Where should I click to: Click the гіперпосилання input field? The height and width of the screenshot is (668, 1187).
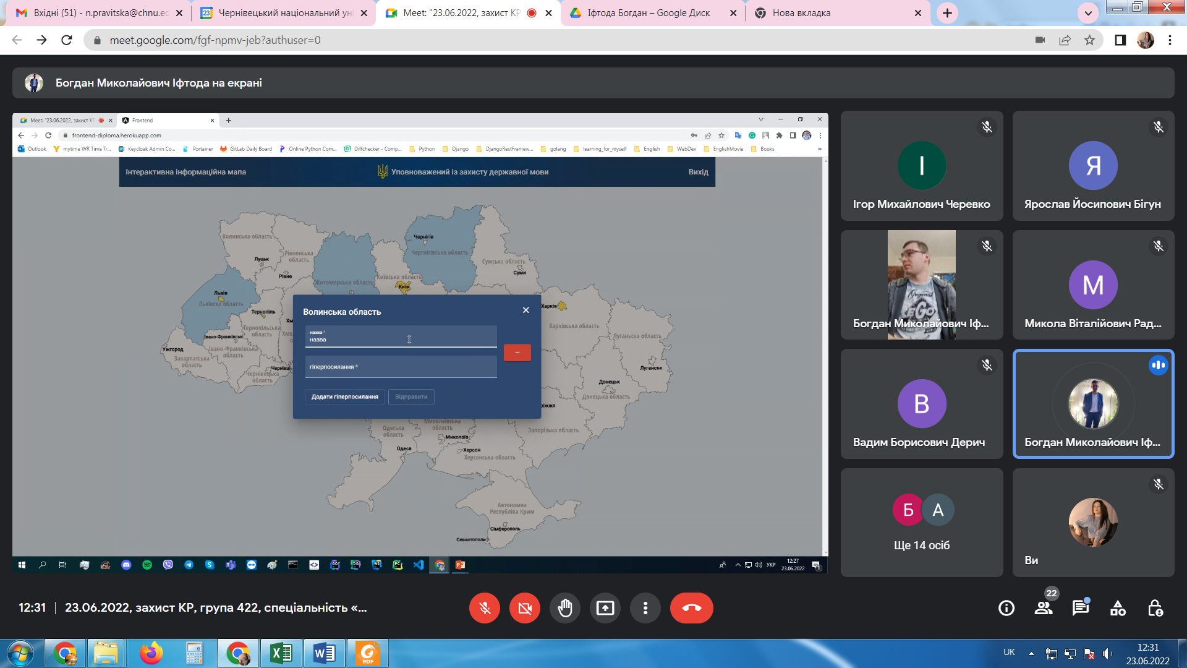tap(401, 367)
